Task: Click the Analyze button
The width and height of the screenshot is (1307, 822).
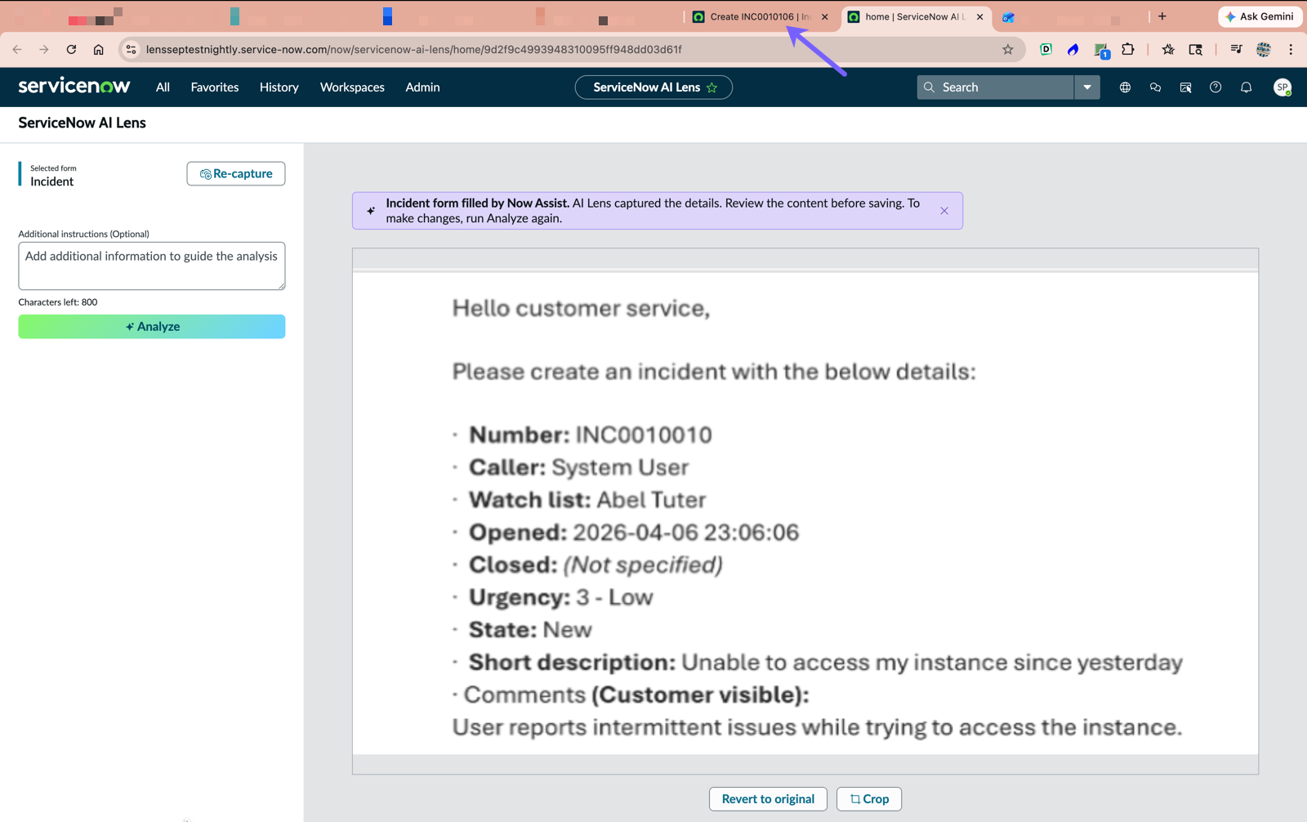Action: 152,326
